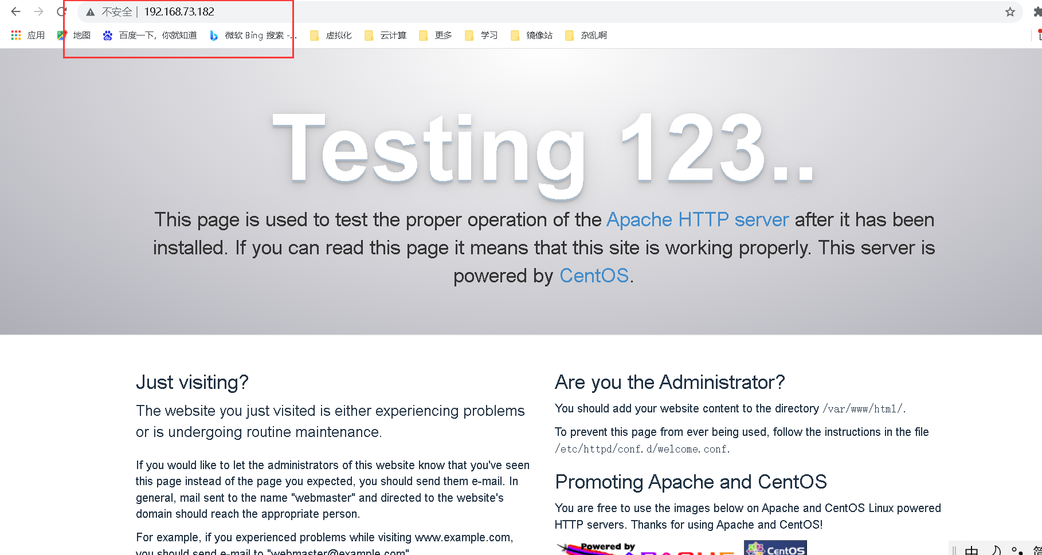Toggle the 中 Chinese input mode indicator
This screenshot has height=555, width=1042.
(x=972, y=550)
